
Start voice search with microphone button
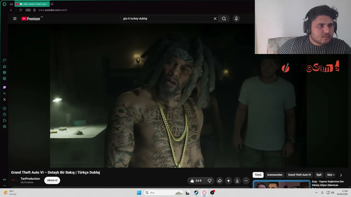coord(236,19)
